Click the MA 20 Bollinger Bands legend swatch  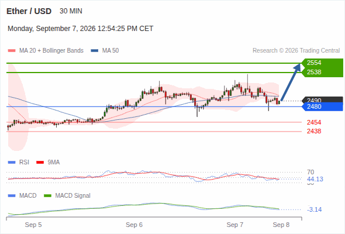[12, 51]
